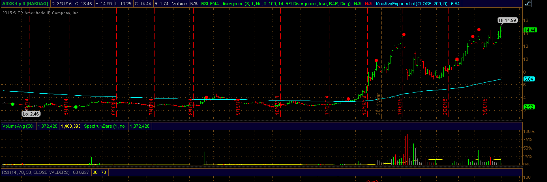
Task: Select the Volume label in the chart header
Action: (x=179, y=4)
